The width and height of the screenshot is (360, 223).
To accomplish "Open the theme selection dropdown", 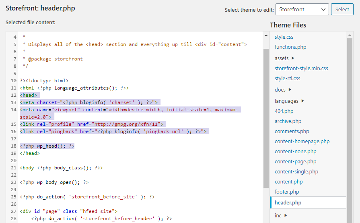I will 302,9.
